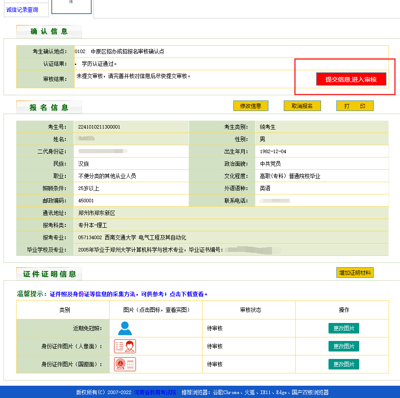Open the 河南省教育考试院 footer link
The width and height of the screenshot is (400, 398).
(155, 392)
